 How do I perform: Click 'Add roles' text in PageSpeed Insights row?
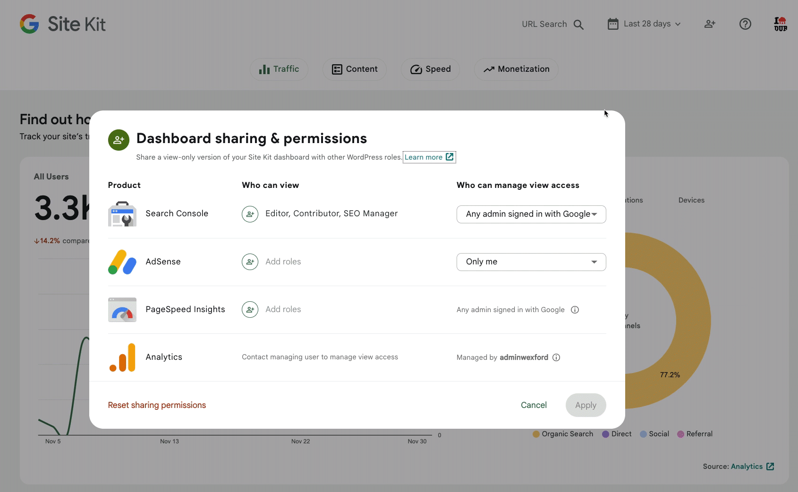coord(283,309)
